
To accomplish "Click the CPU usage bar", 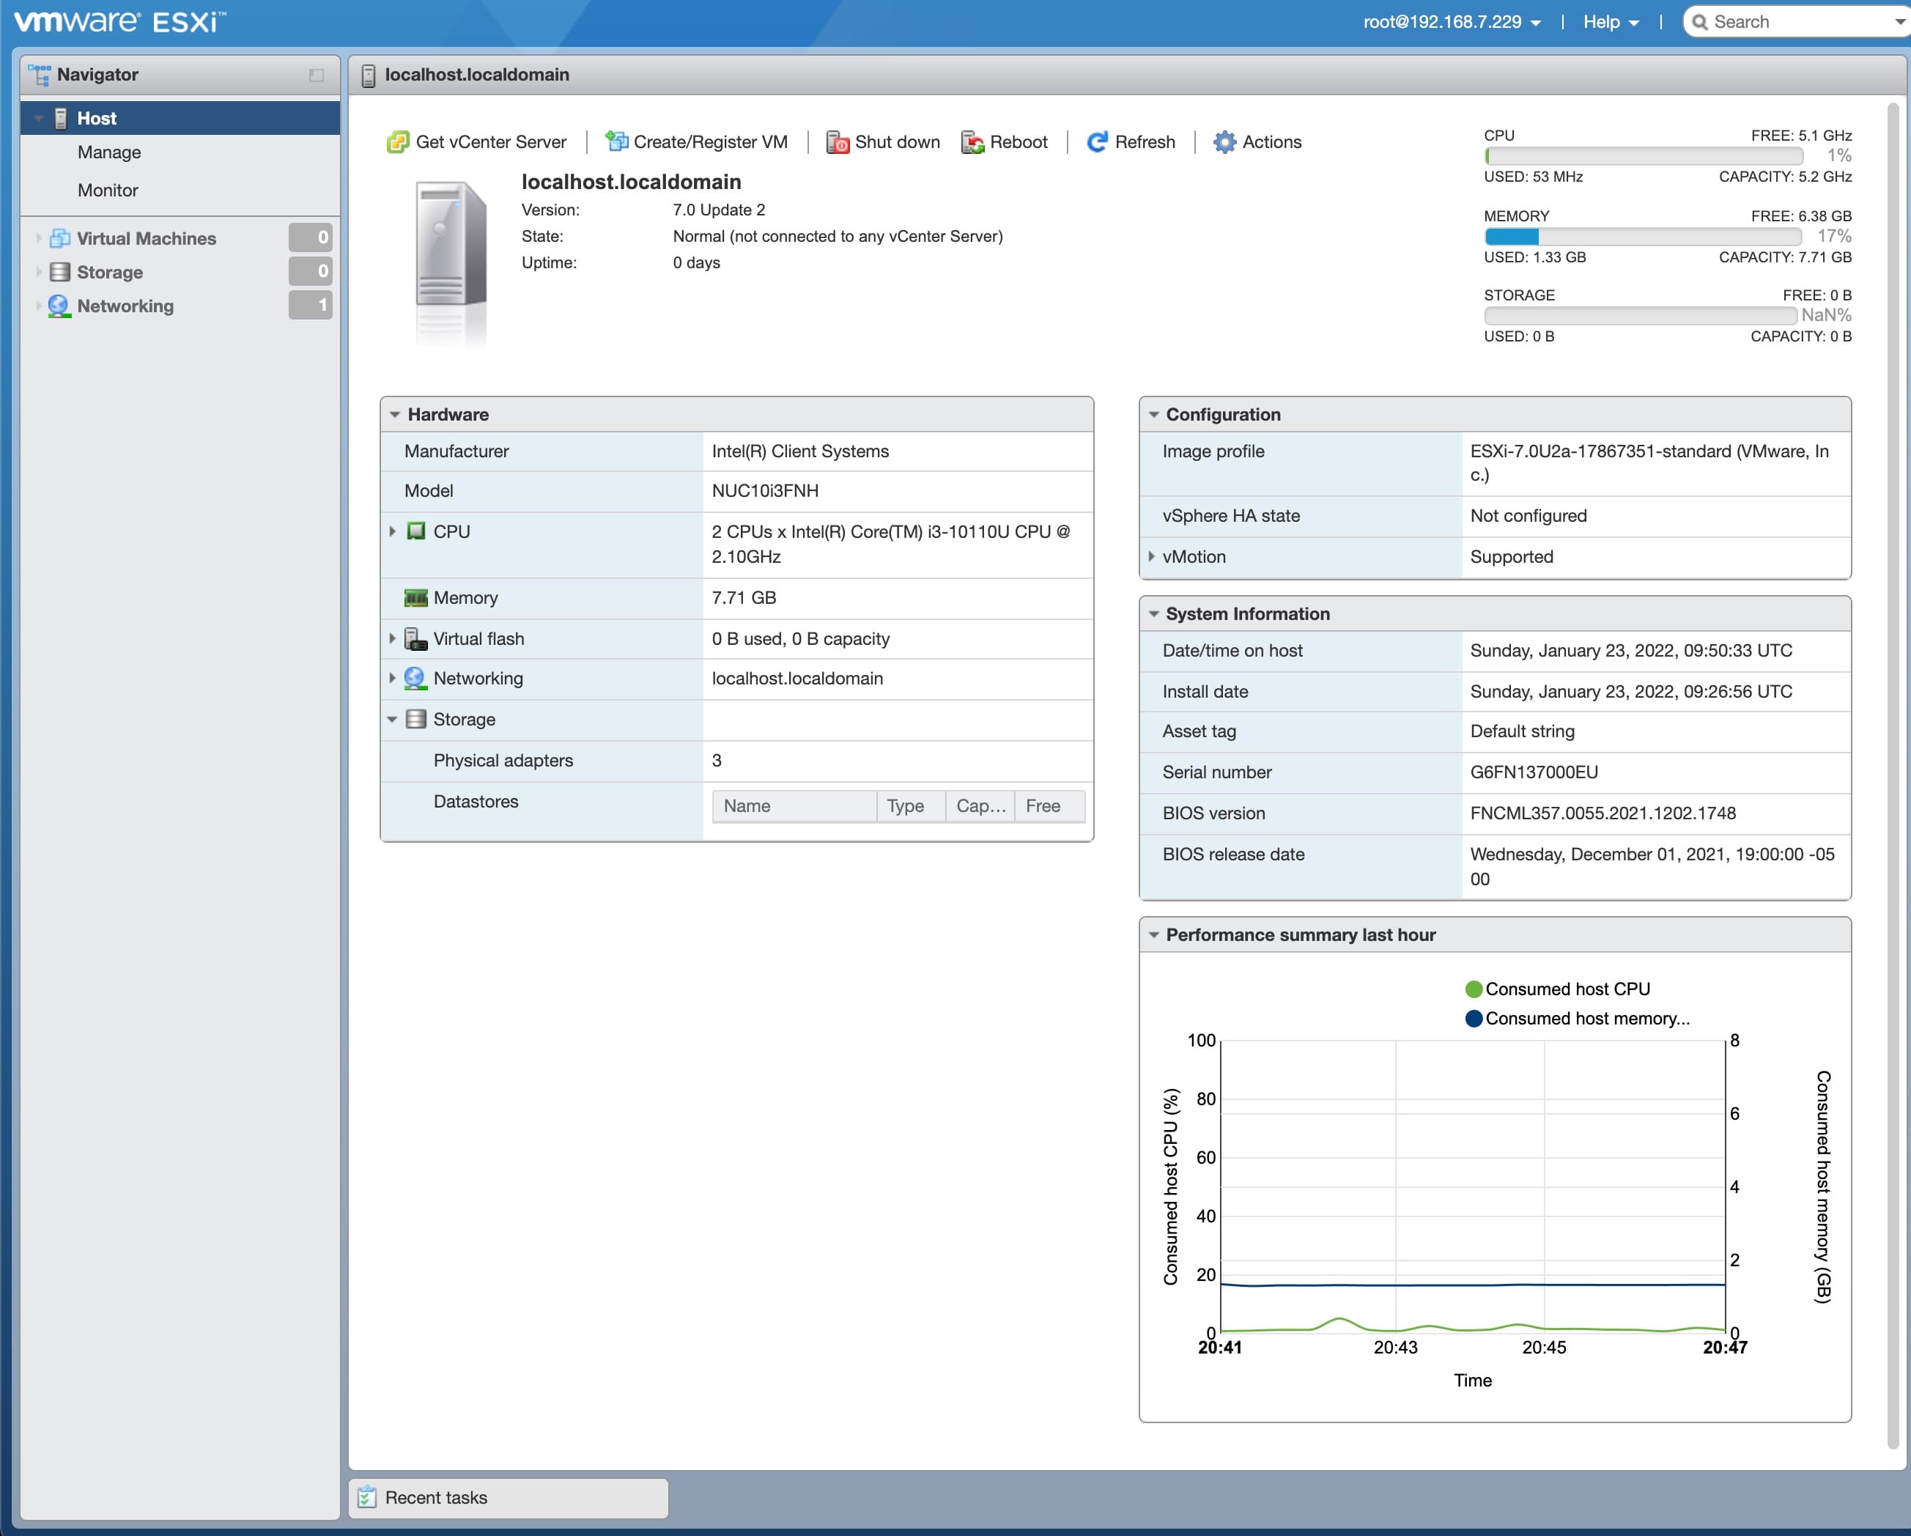I will tap(1644, 156).
